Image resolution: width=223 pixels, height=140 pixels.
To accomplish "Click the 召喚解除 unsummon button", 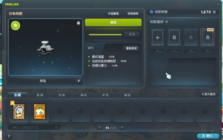I will click(x=133, y=14).
